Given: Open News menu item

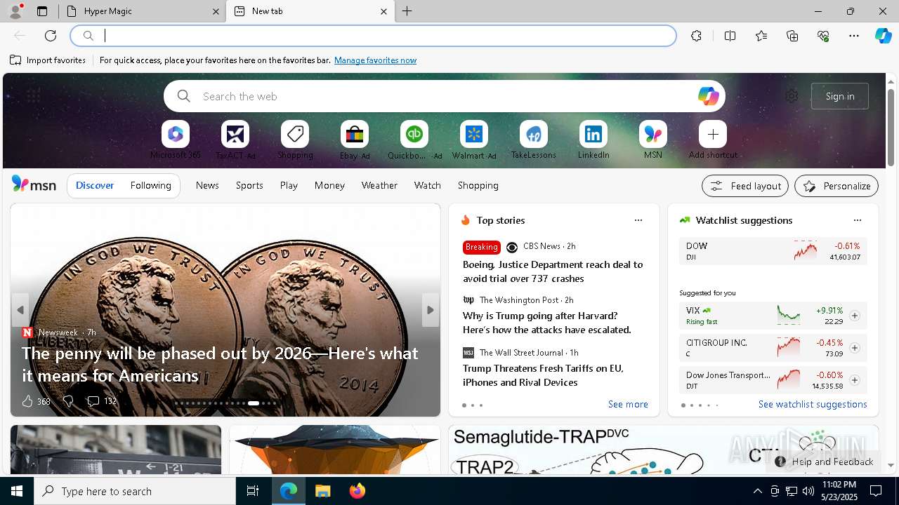Looking at the screenshot, I should click(207, 185).
